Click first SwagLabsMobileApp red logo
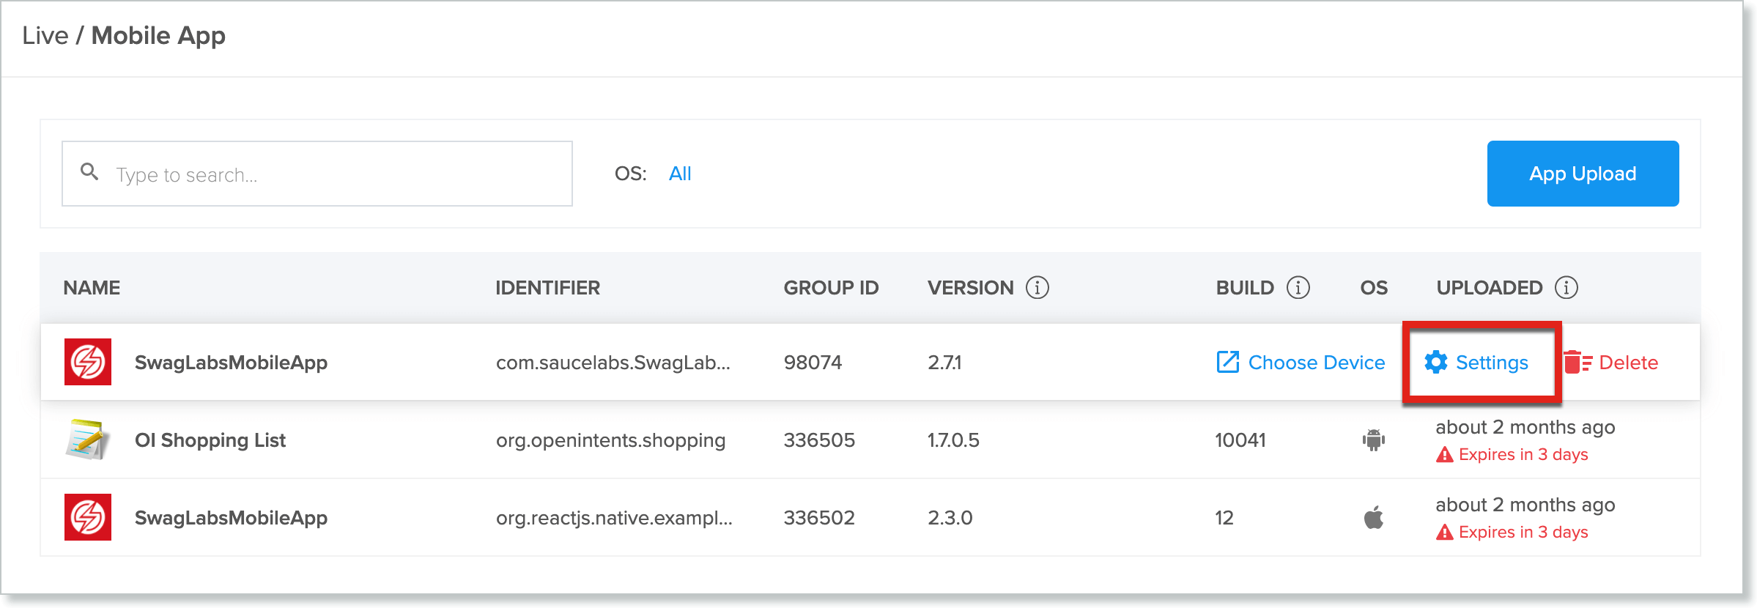The image size is (1757, 608). (x=87, y=362)
